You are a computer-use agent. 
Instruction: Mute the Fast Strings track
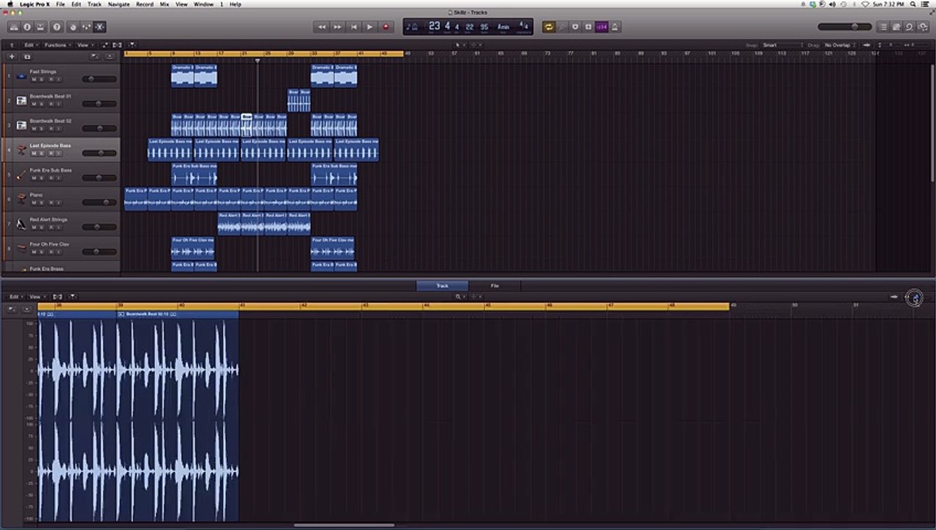coord(33,79)
